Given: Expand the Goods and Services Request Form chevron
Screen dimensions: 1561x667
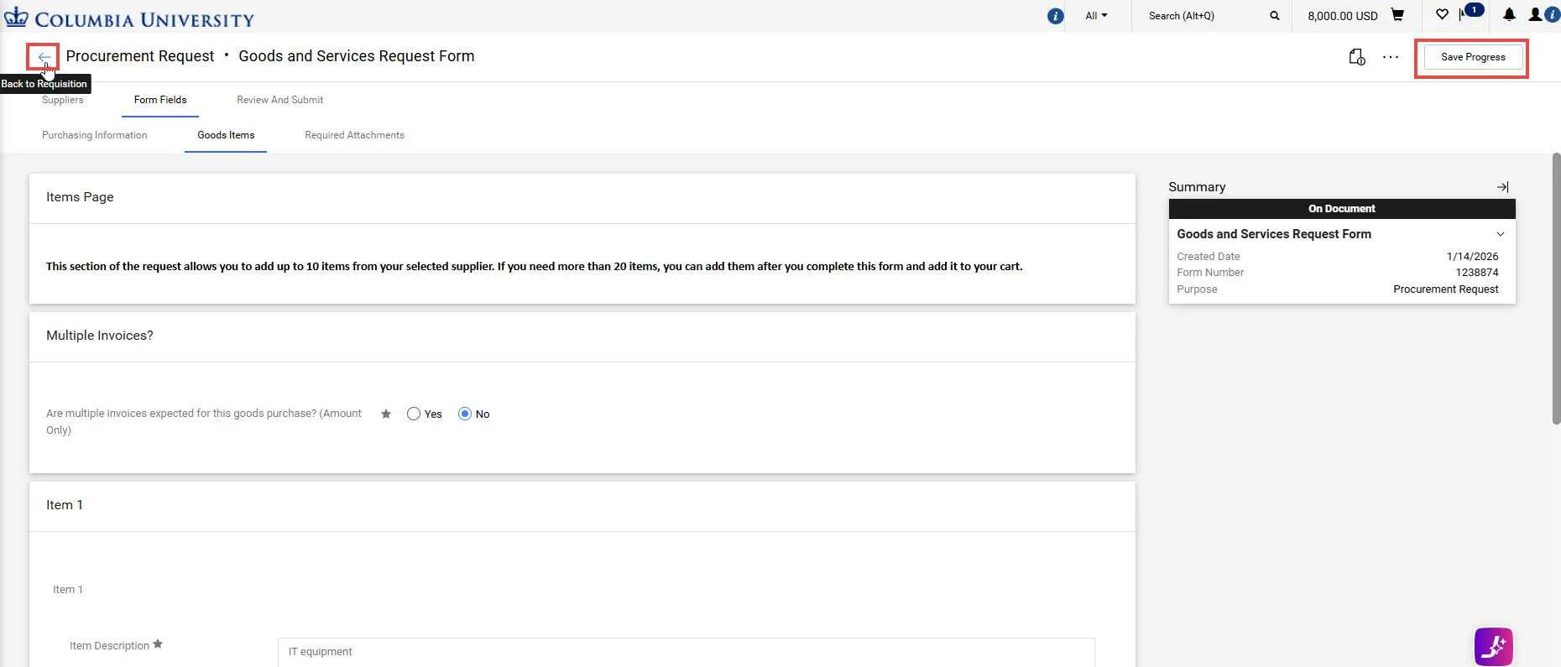Looking at the screenshot, I should tap(1501, 234).
